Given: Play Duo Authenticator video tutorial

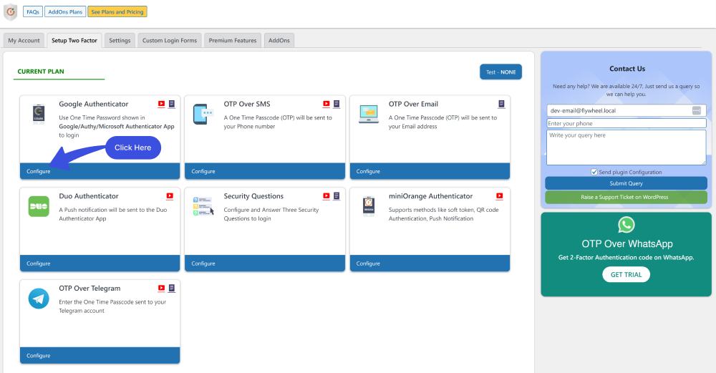Looking at the screenshot, I should point(170,196).
